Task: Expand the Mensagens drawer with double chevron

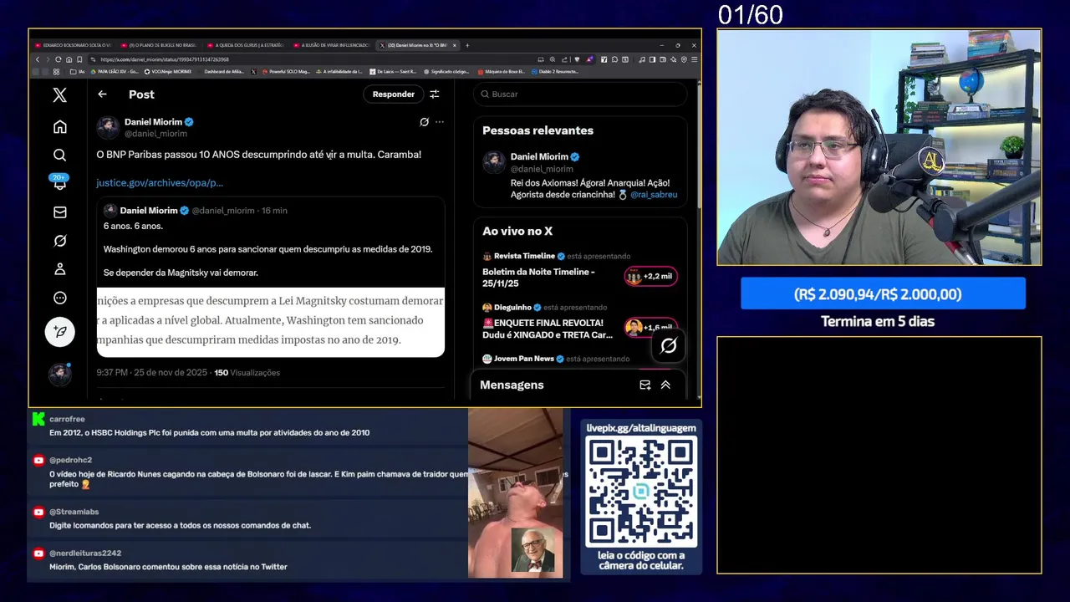Action: pos(665,385)
